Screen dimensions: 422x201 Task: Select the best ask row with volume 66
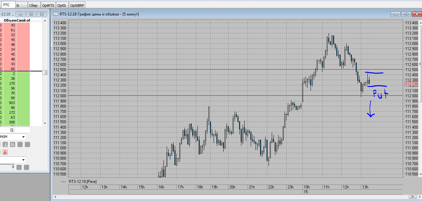click(x=15, y=69)
